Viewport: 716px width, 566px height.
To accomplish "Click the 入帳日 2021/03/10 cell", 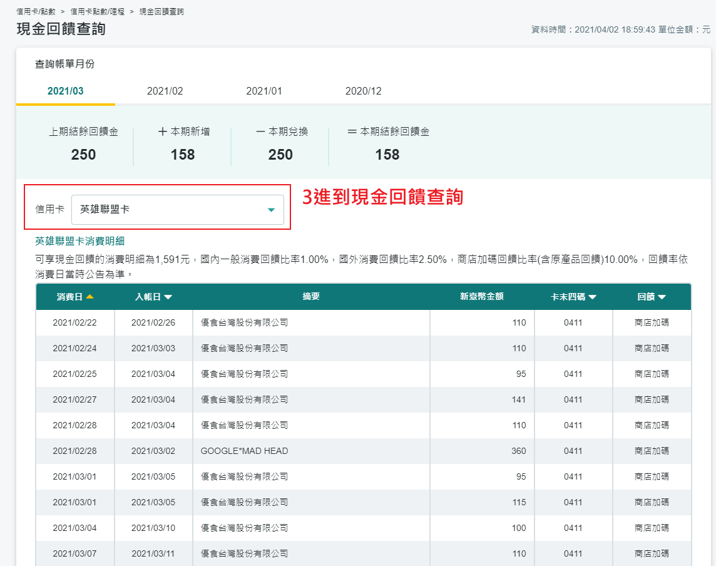I will (x=153, y=528).
